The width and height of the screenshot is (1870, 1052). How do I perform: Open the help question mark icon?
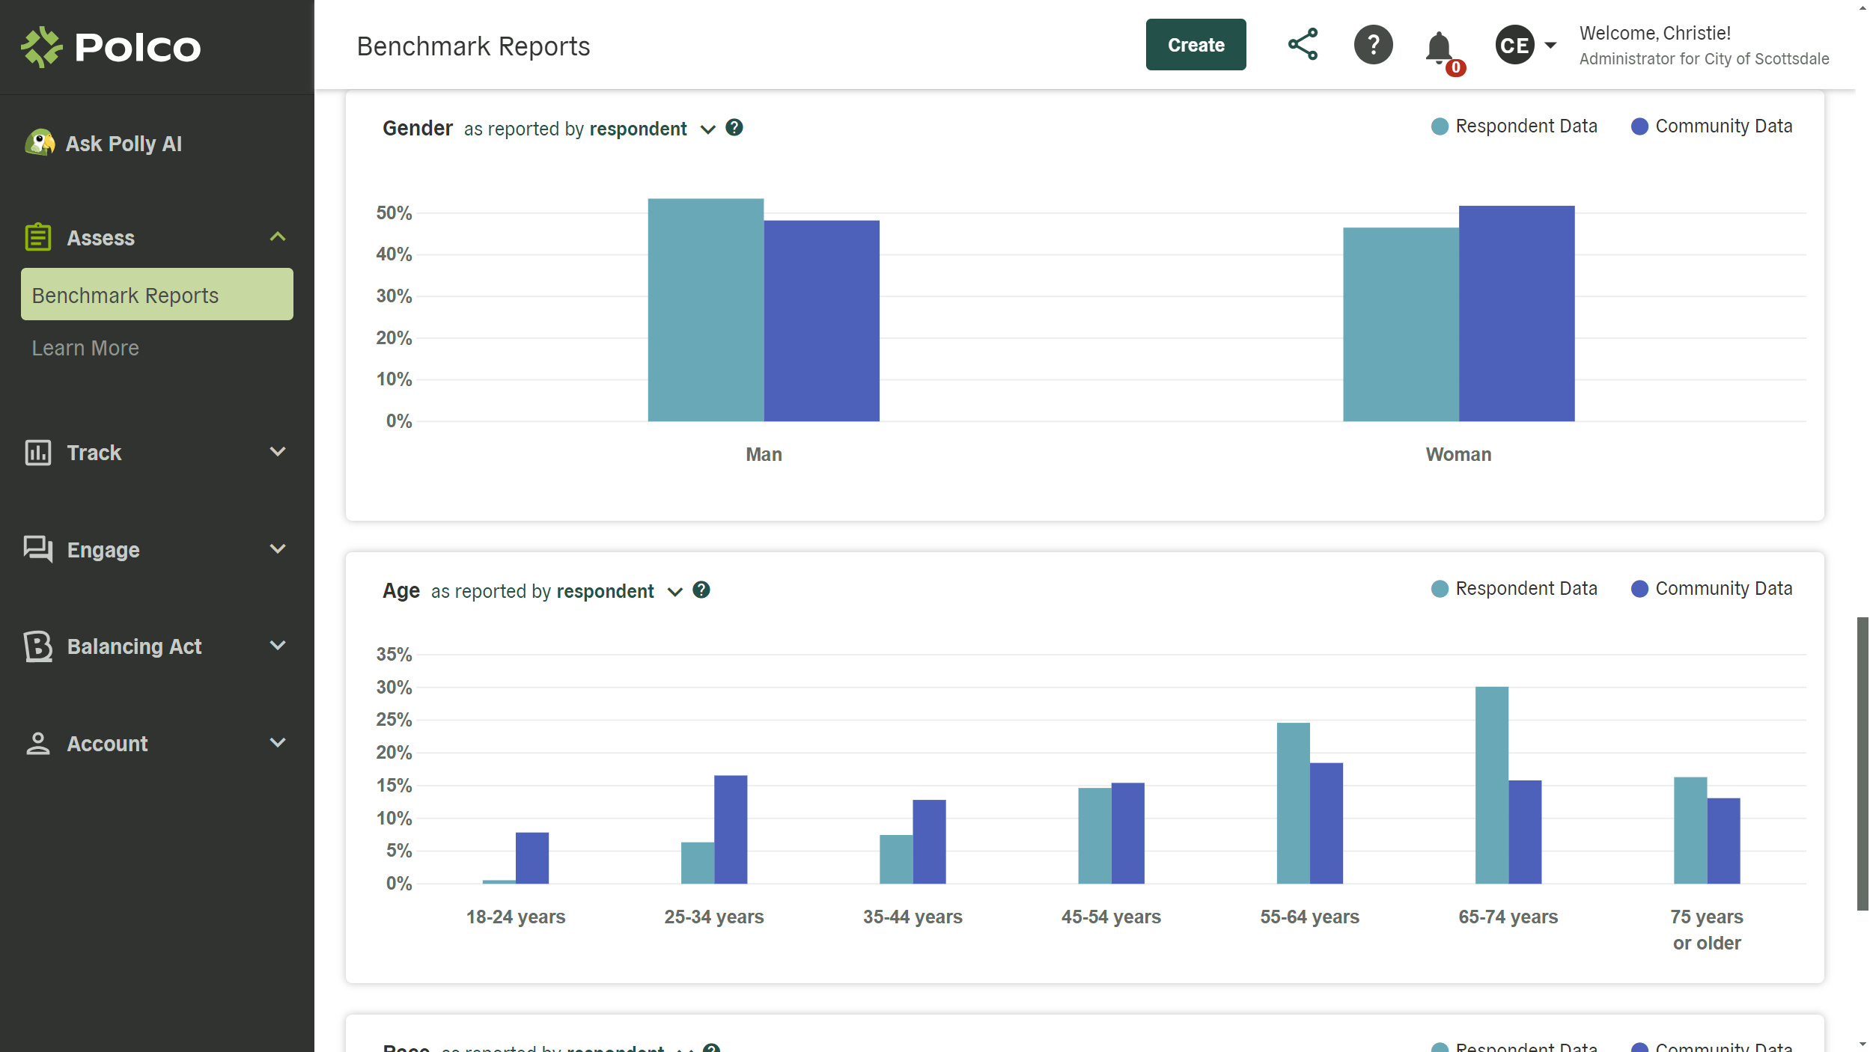tap(1373, 45)
